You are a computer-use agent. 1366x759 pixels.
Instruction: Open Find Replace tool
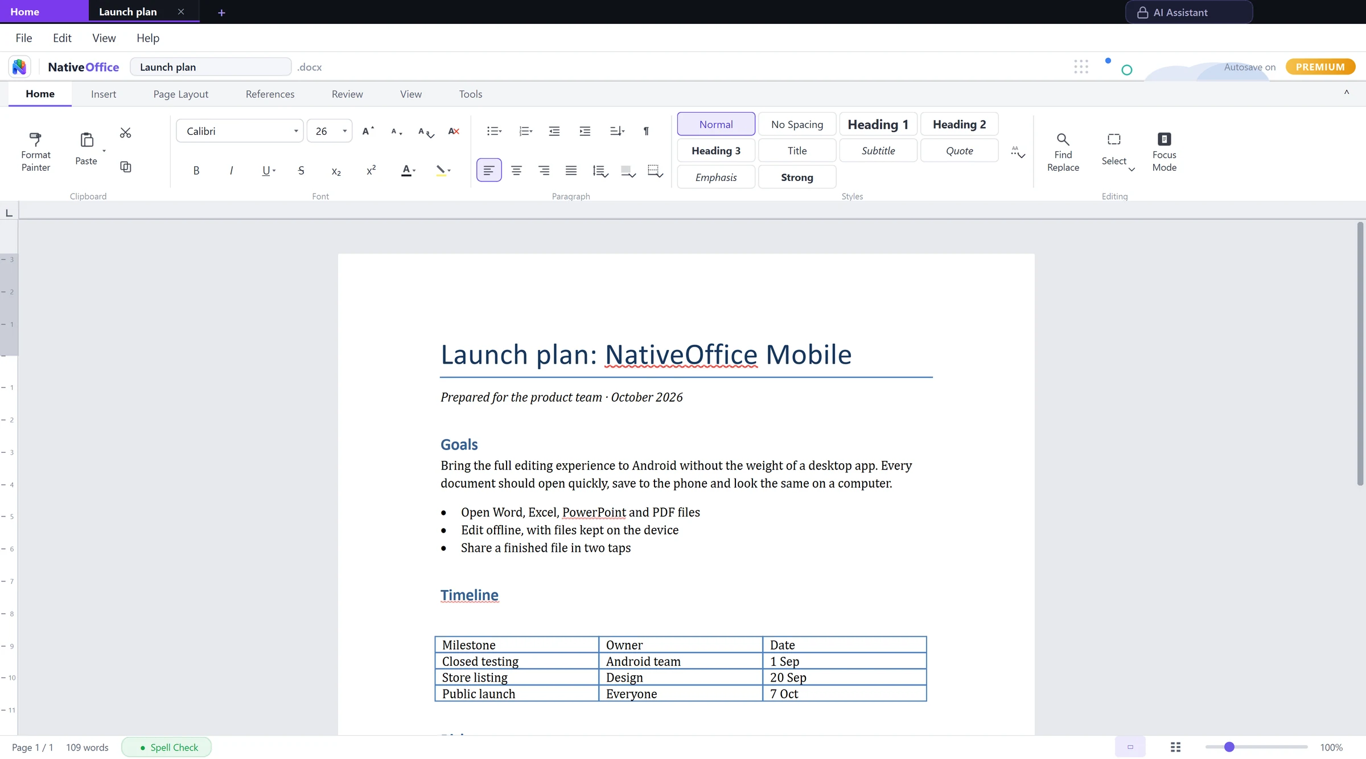(x=1063, y=152)
